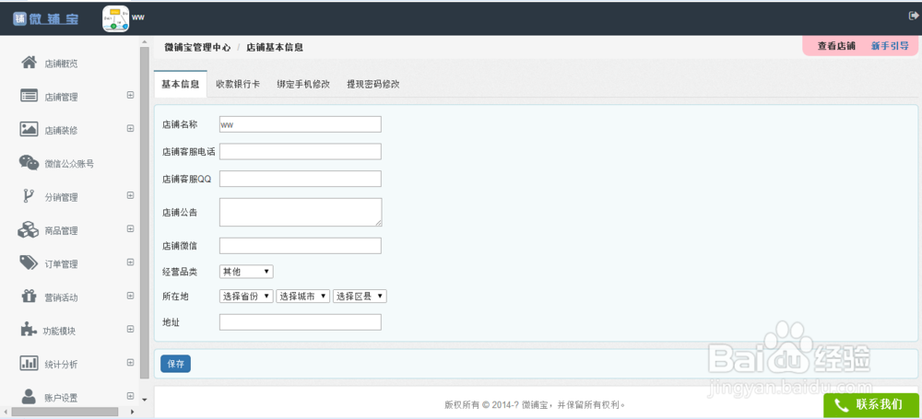
Task: Focus the 店铺名称 input field
Action: (x=301, y=124)
